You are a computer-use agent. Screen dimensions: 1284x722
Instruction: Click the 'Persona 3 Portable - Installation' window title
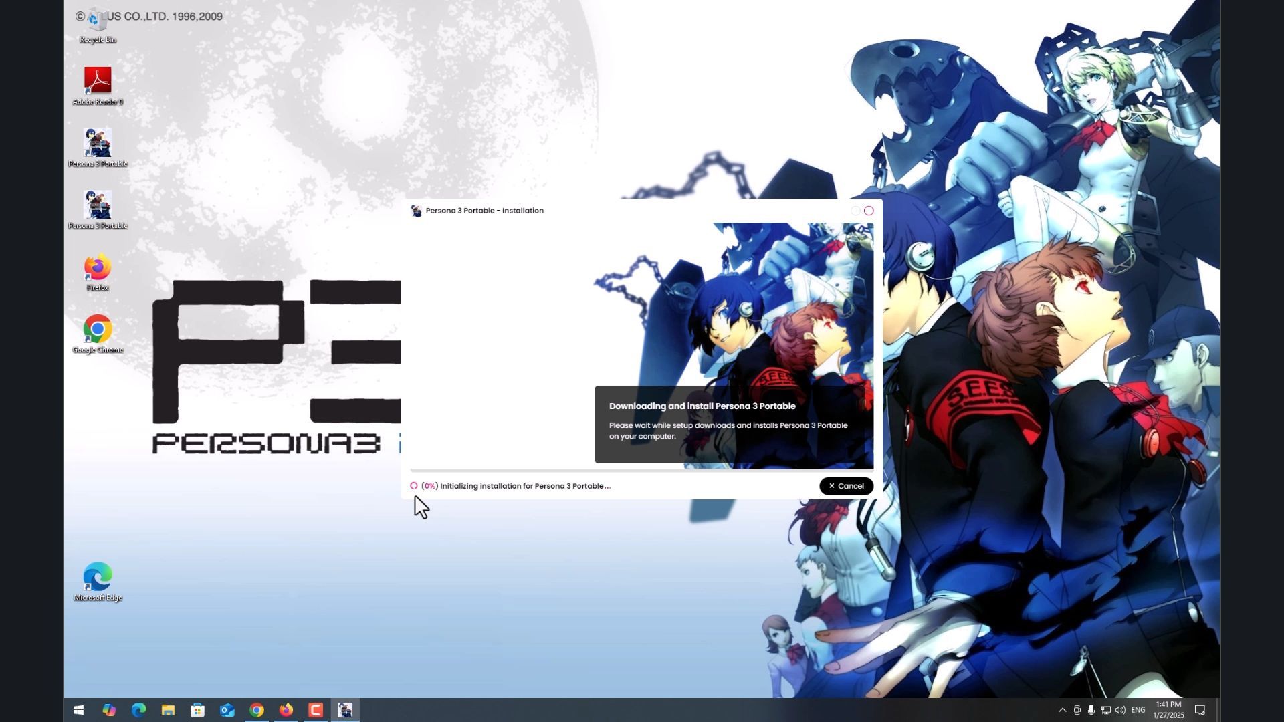point(485,211)
